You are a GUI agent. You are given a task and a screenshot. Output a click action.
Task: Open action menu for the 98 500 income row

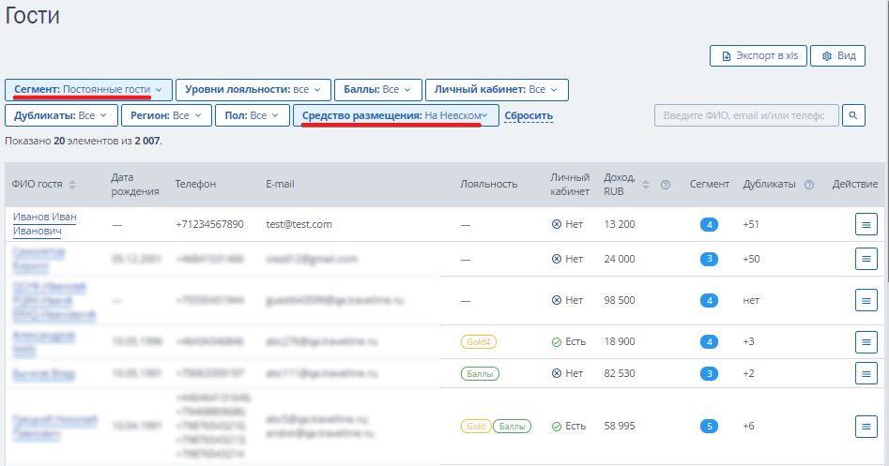pos(866,300)
